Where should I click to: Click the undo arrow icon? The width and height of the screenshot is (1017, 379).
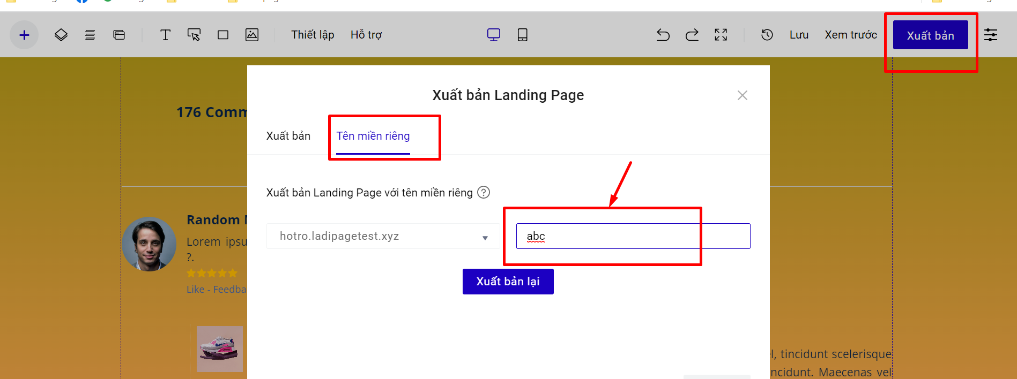[663, 35]
